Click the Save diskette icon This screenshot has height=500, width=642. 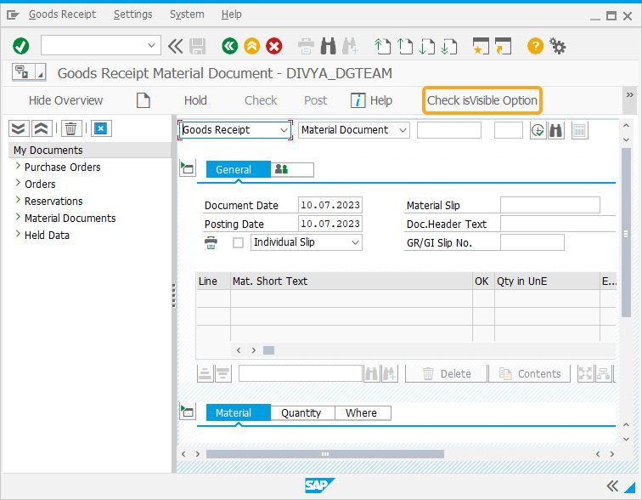[x=198, y=46]
